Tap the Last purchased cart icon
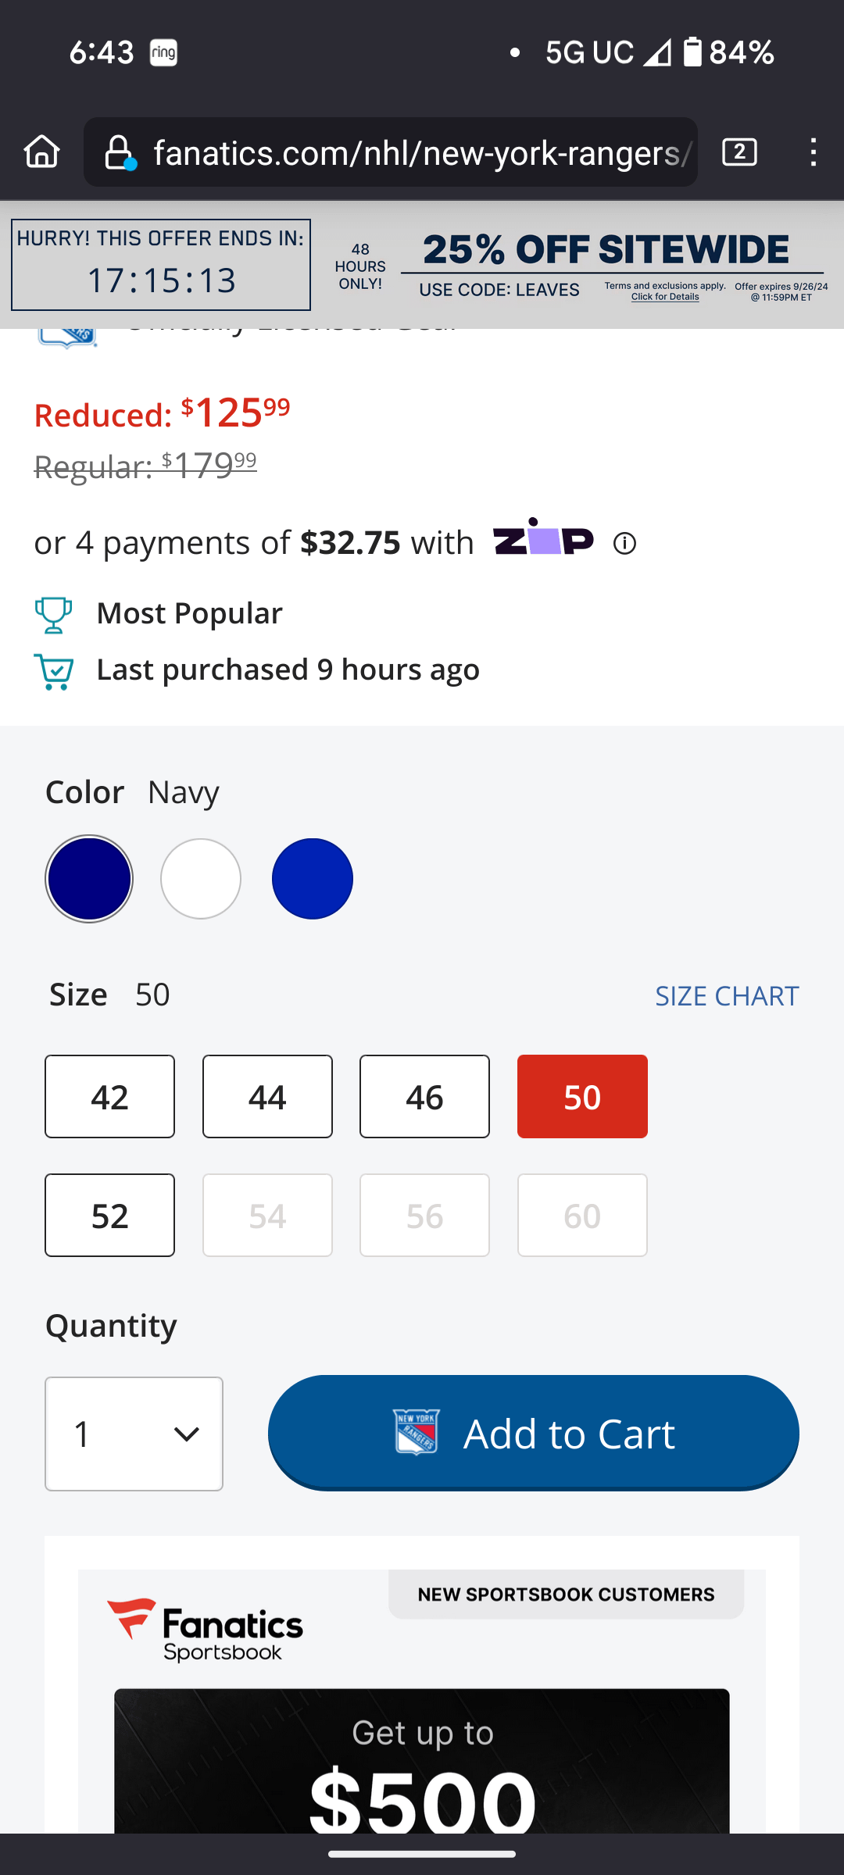The width and height of the screenshot is (844, 1875). click(53, 671)
